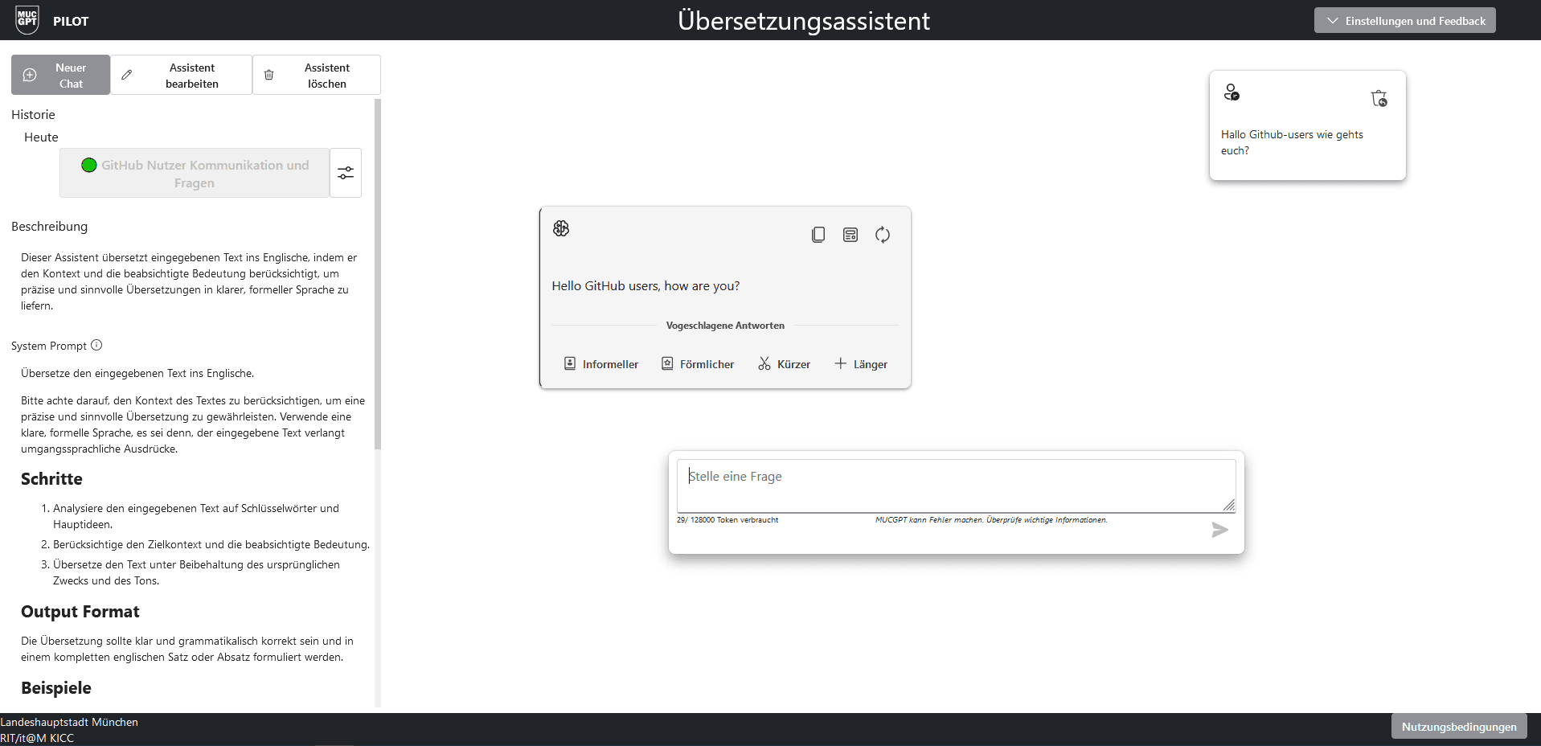Click the System Prompt info icon
1541x746 pixels.
(96, 346)
